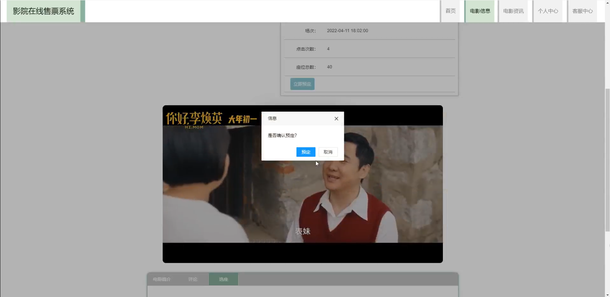Click the 座位总数 label

click(x=306, y=67)
